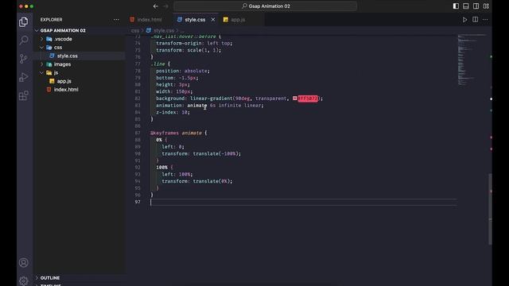Viewport: 509px width, 286px height.
Task: Toggle the primary side bar layout icon
Action: (456, 6)
